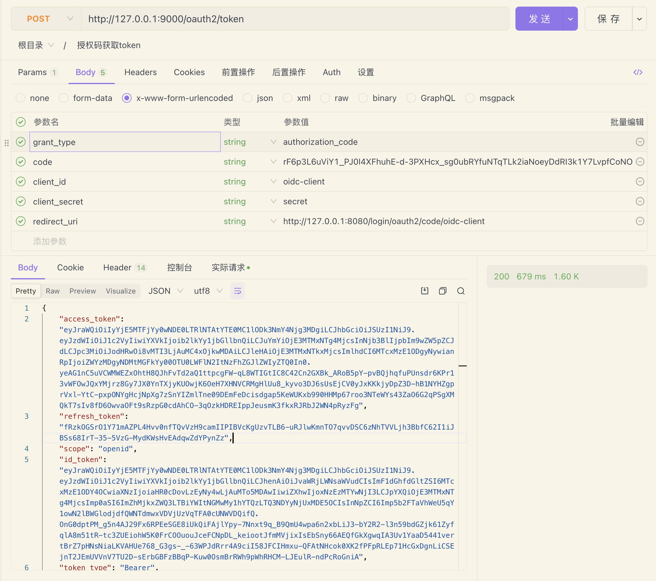The width and height of the screenshot is (656, 581).
Task: Copy the response body
Action: coord(442,291)
